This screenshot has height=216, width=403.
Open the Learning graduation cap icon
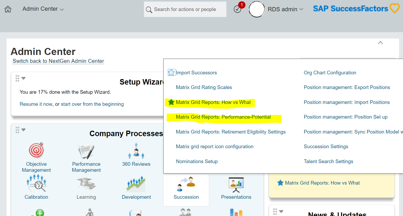(x=86, y=184)
